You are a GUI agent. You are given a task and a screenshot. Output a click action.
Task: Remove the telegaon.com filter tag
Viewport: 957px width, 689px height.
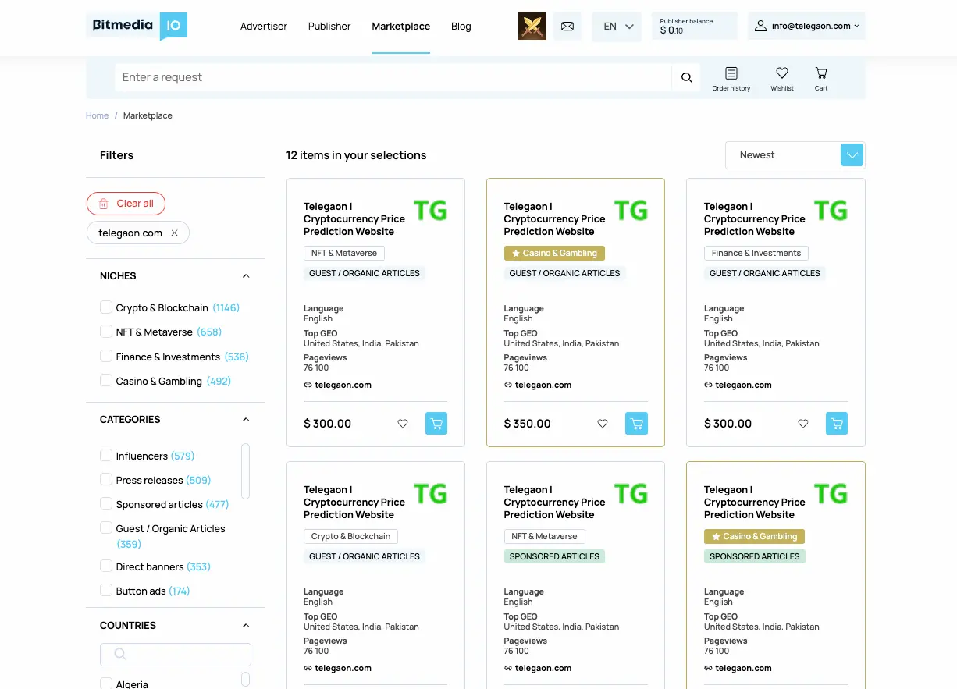coord(174,233)
